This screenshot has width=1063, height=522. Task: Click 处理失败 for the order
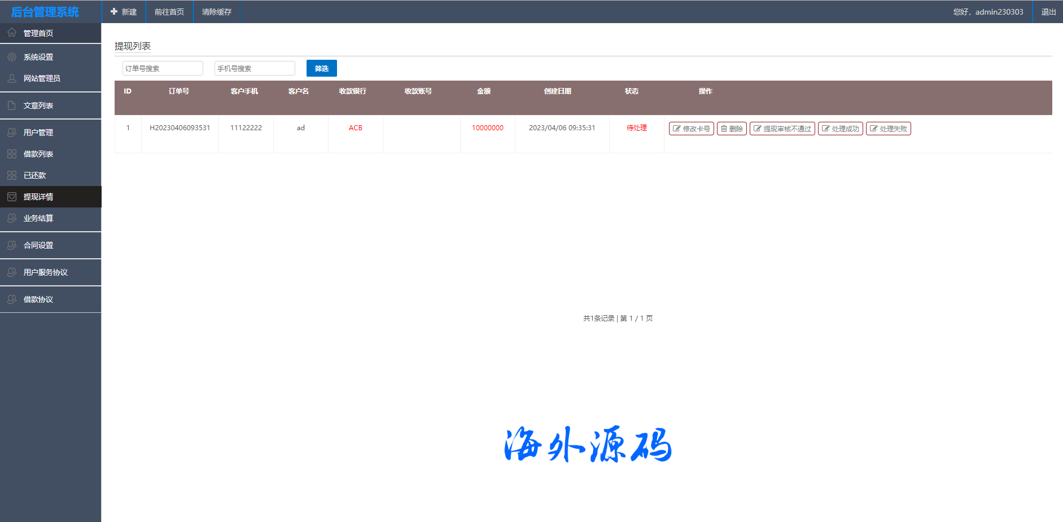(x=888, y=129)
